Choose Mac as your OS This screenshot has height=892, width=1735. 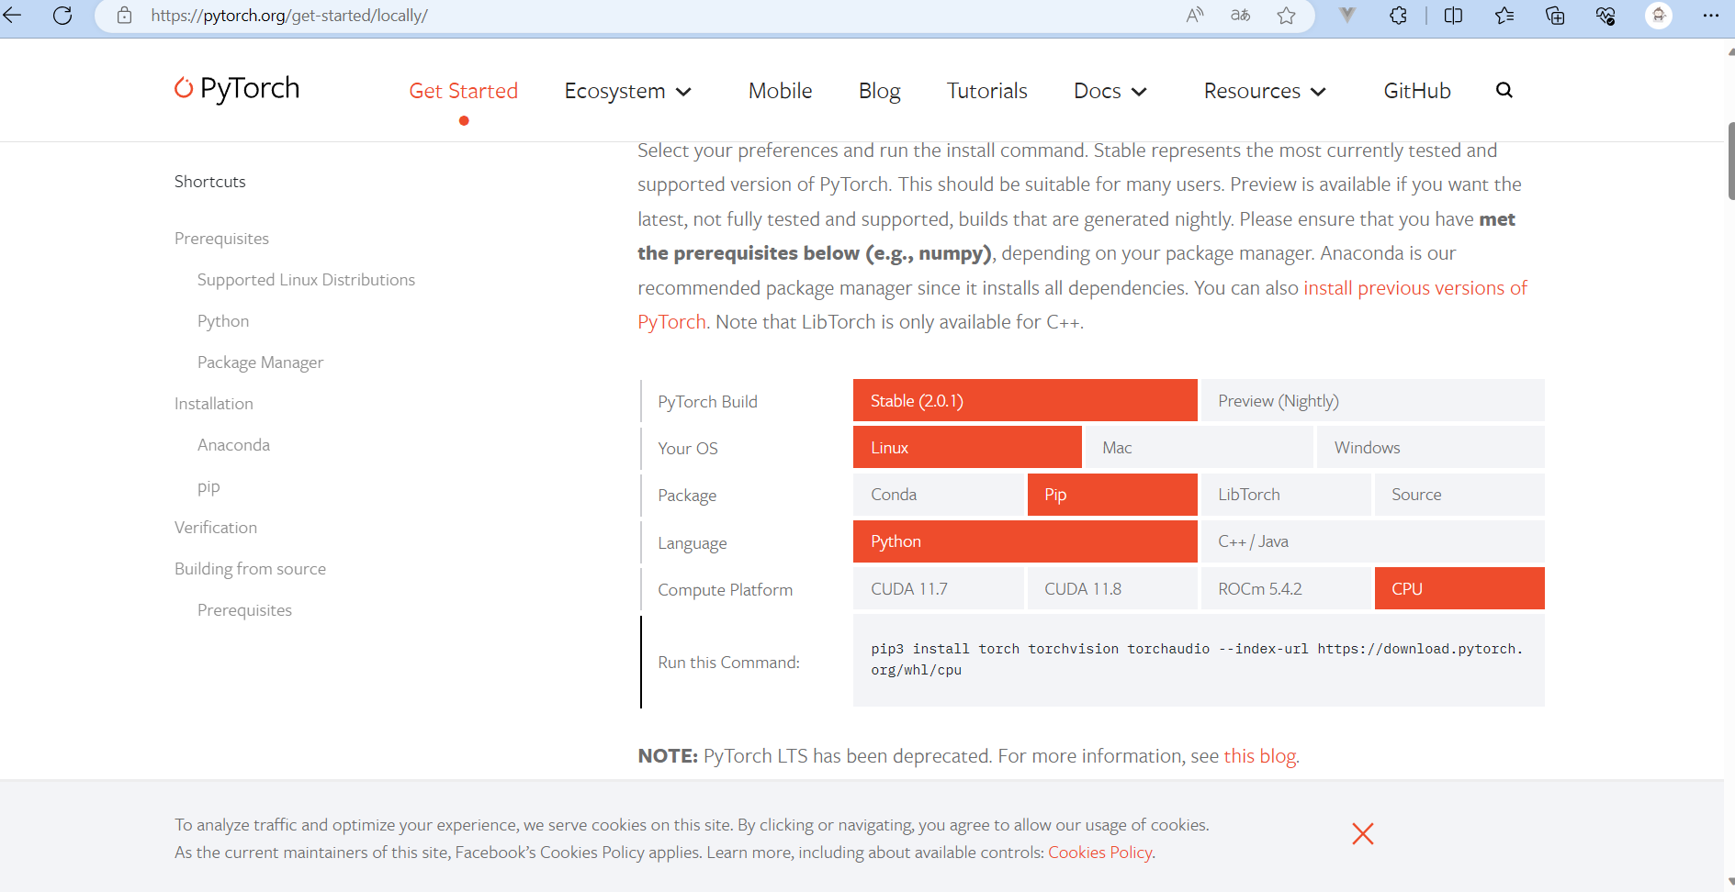point(1199,447)
